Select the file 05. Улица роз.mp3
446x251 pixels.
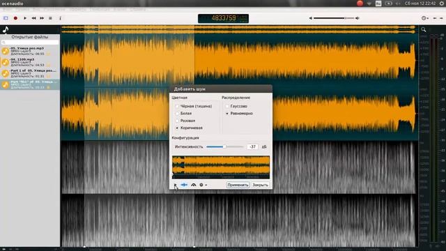click(30, 51)
